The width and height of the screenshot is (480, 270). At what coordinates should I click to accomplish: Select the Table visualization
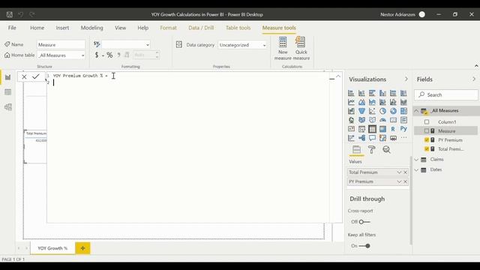(x=372, y=129)
